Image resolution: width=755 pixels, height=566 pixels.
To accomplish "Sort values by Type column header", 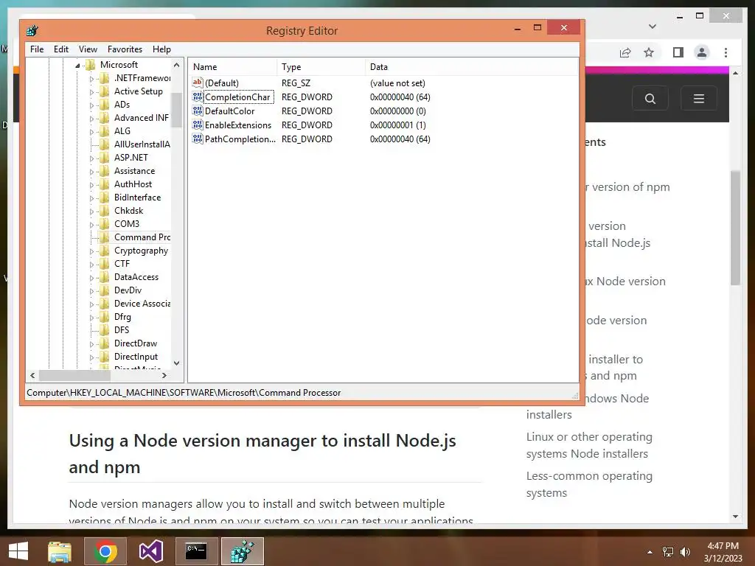I will pos(321,67).
